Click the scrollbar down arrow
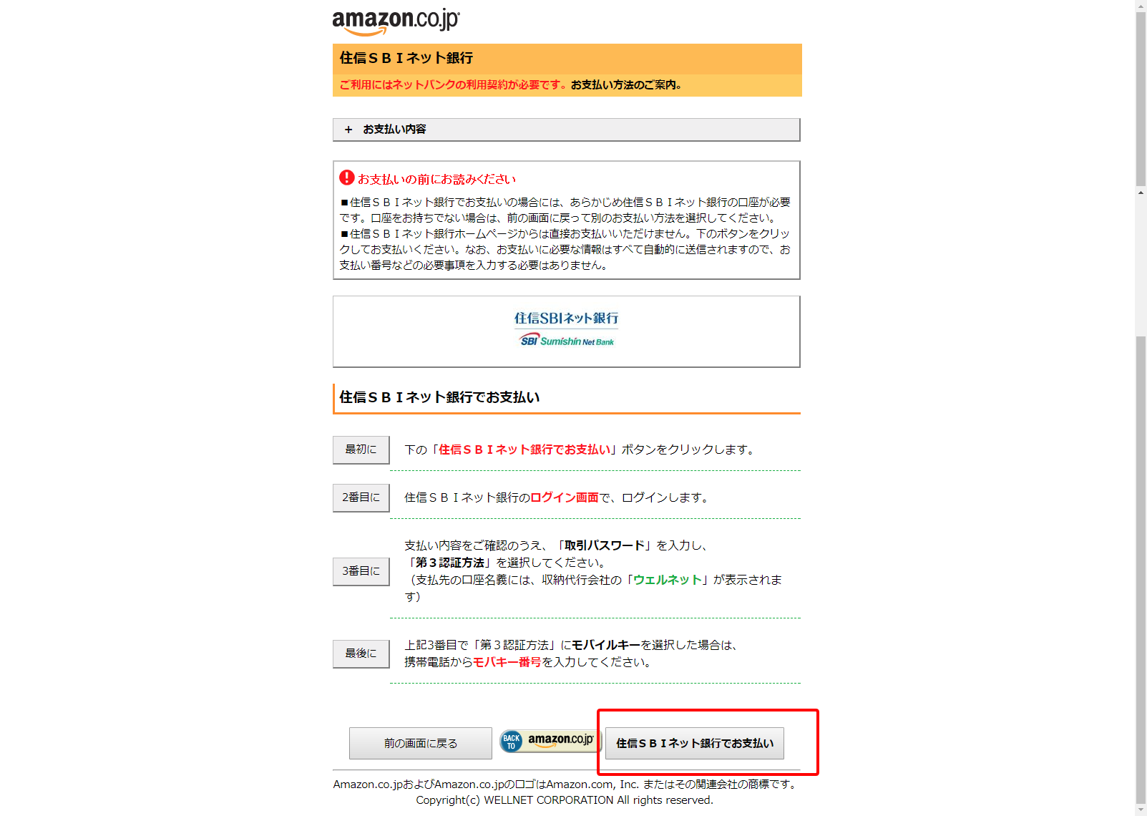This screenshot has height=816, width=1147. tap(1141, 810)
